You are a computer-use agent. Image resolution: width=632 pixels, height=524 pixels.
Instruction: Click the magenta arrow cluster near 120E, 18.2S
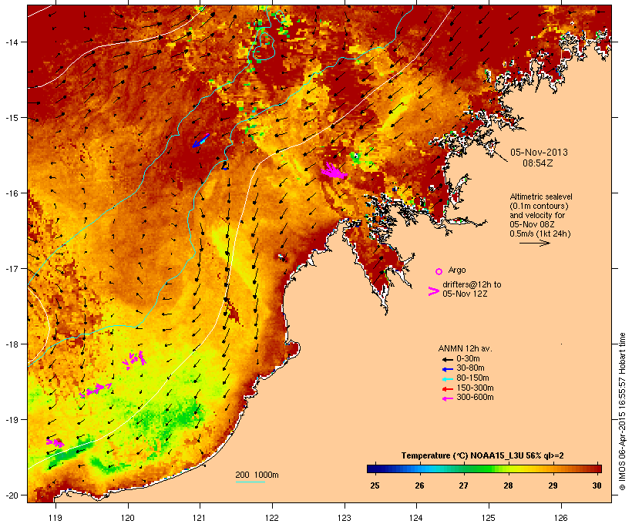tap(134, 360)
